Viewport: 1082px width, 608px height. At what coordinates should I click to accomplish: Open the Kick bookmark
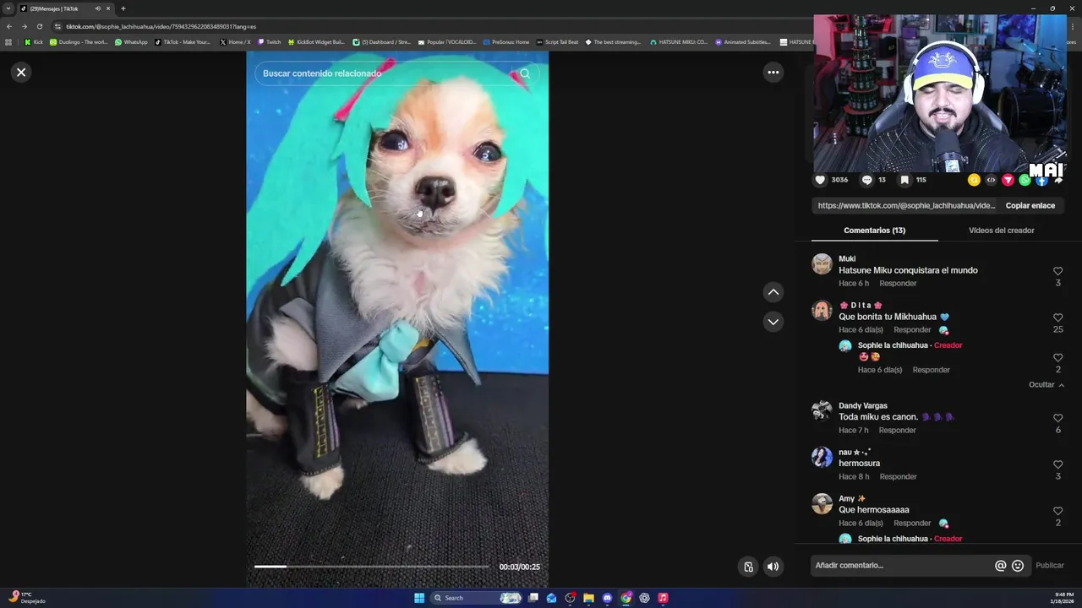pyautogui.click(x=34, y=41)
